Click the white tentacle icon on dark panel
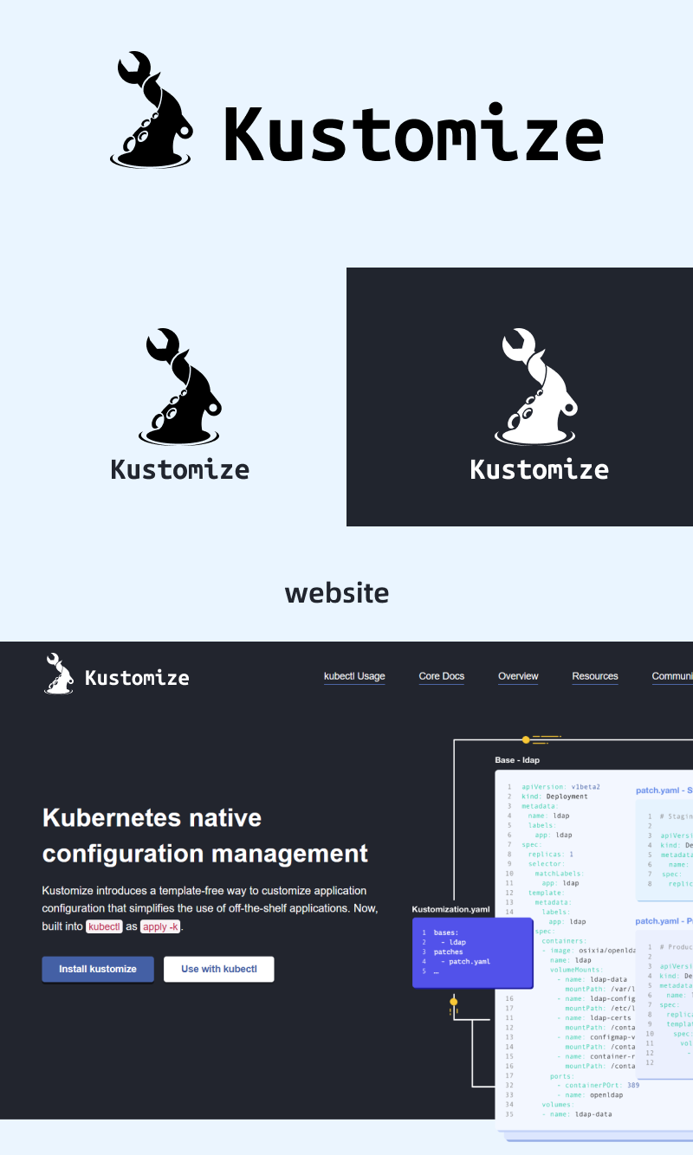 tap(534, 386)
